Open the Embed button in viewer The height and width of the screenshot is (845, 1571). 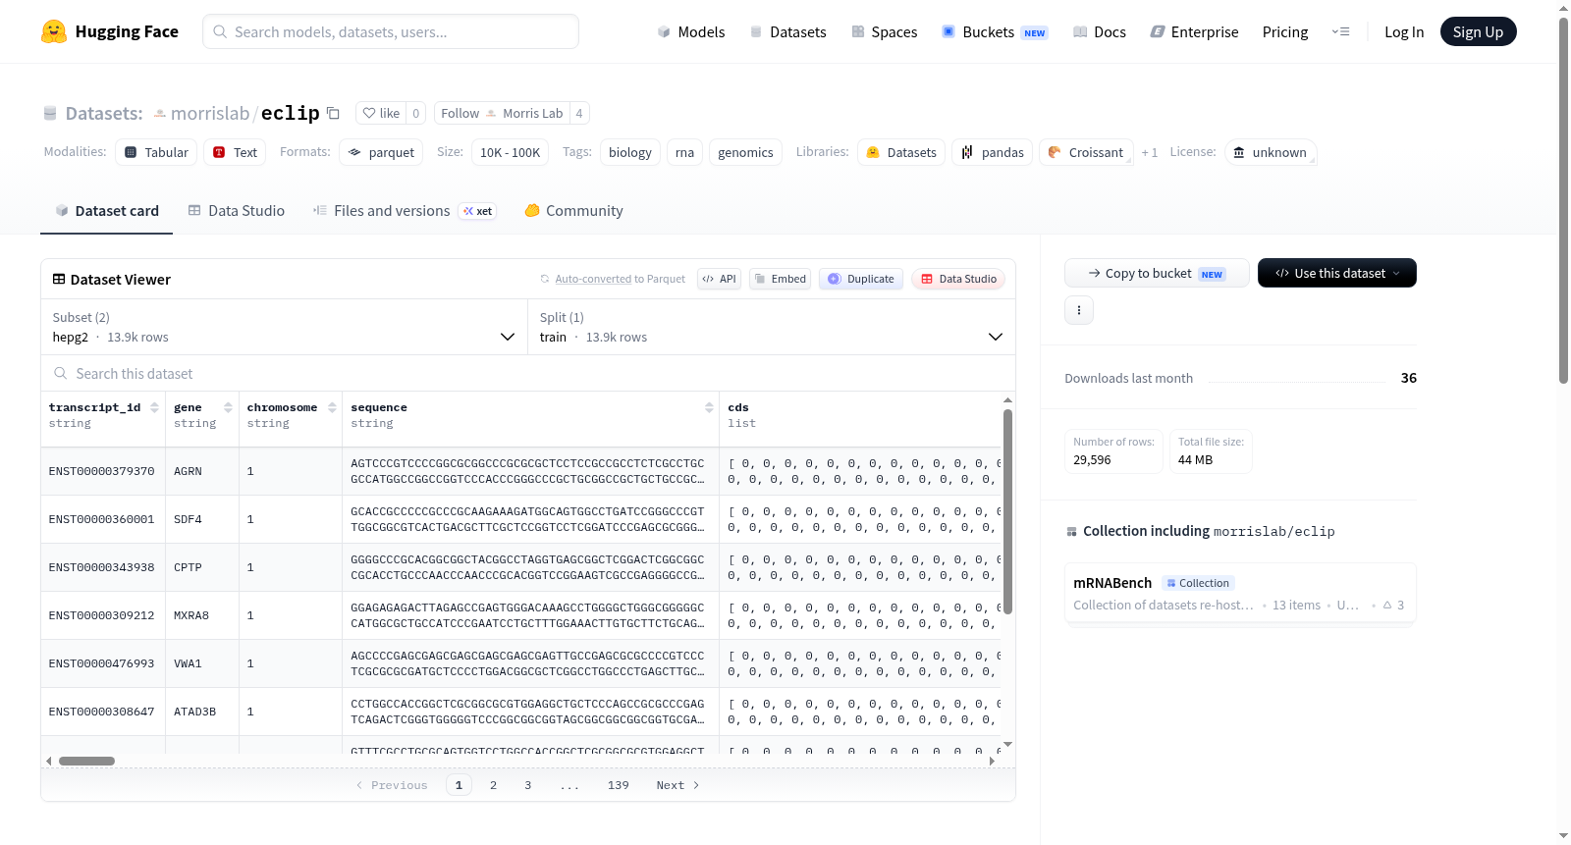(782, 279)
